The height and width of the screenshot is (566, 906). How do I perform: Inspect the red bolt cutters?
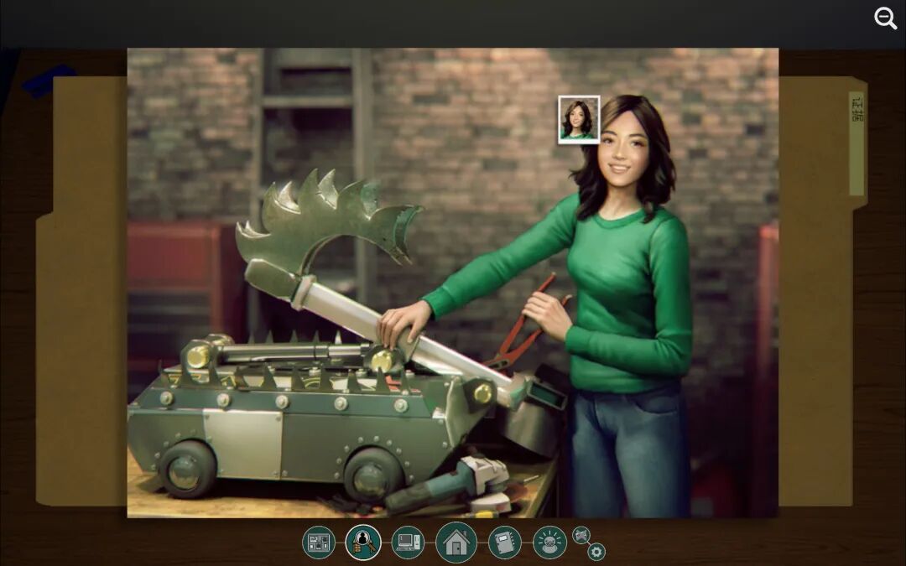coord(527,324)
